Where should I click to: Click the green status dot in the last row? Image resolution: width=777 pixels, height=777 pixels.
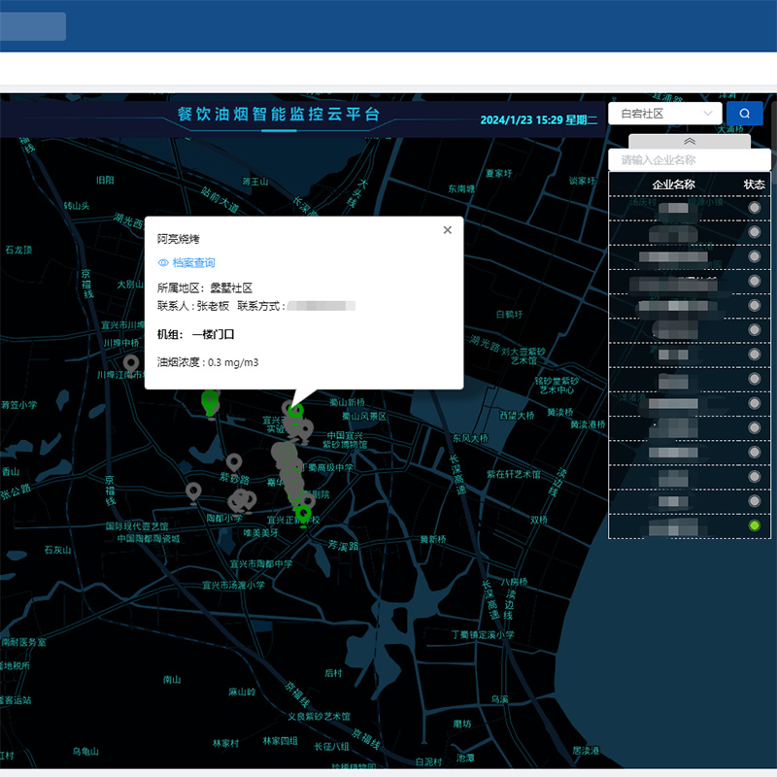pyautogui.click(x=754, y=525)
